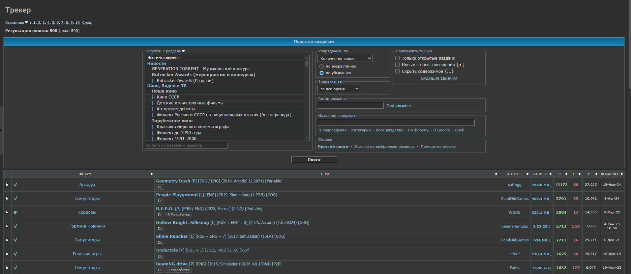Screen dimensions: 631x274
Task: Download the BeamNG.drive torrent via its 19.46 GB link
Action: (x=541, y=268)
